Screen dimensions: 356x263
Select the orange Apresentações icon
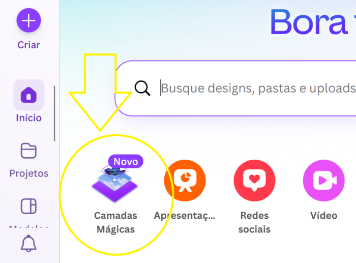tap(185, 181)
